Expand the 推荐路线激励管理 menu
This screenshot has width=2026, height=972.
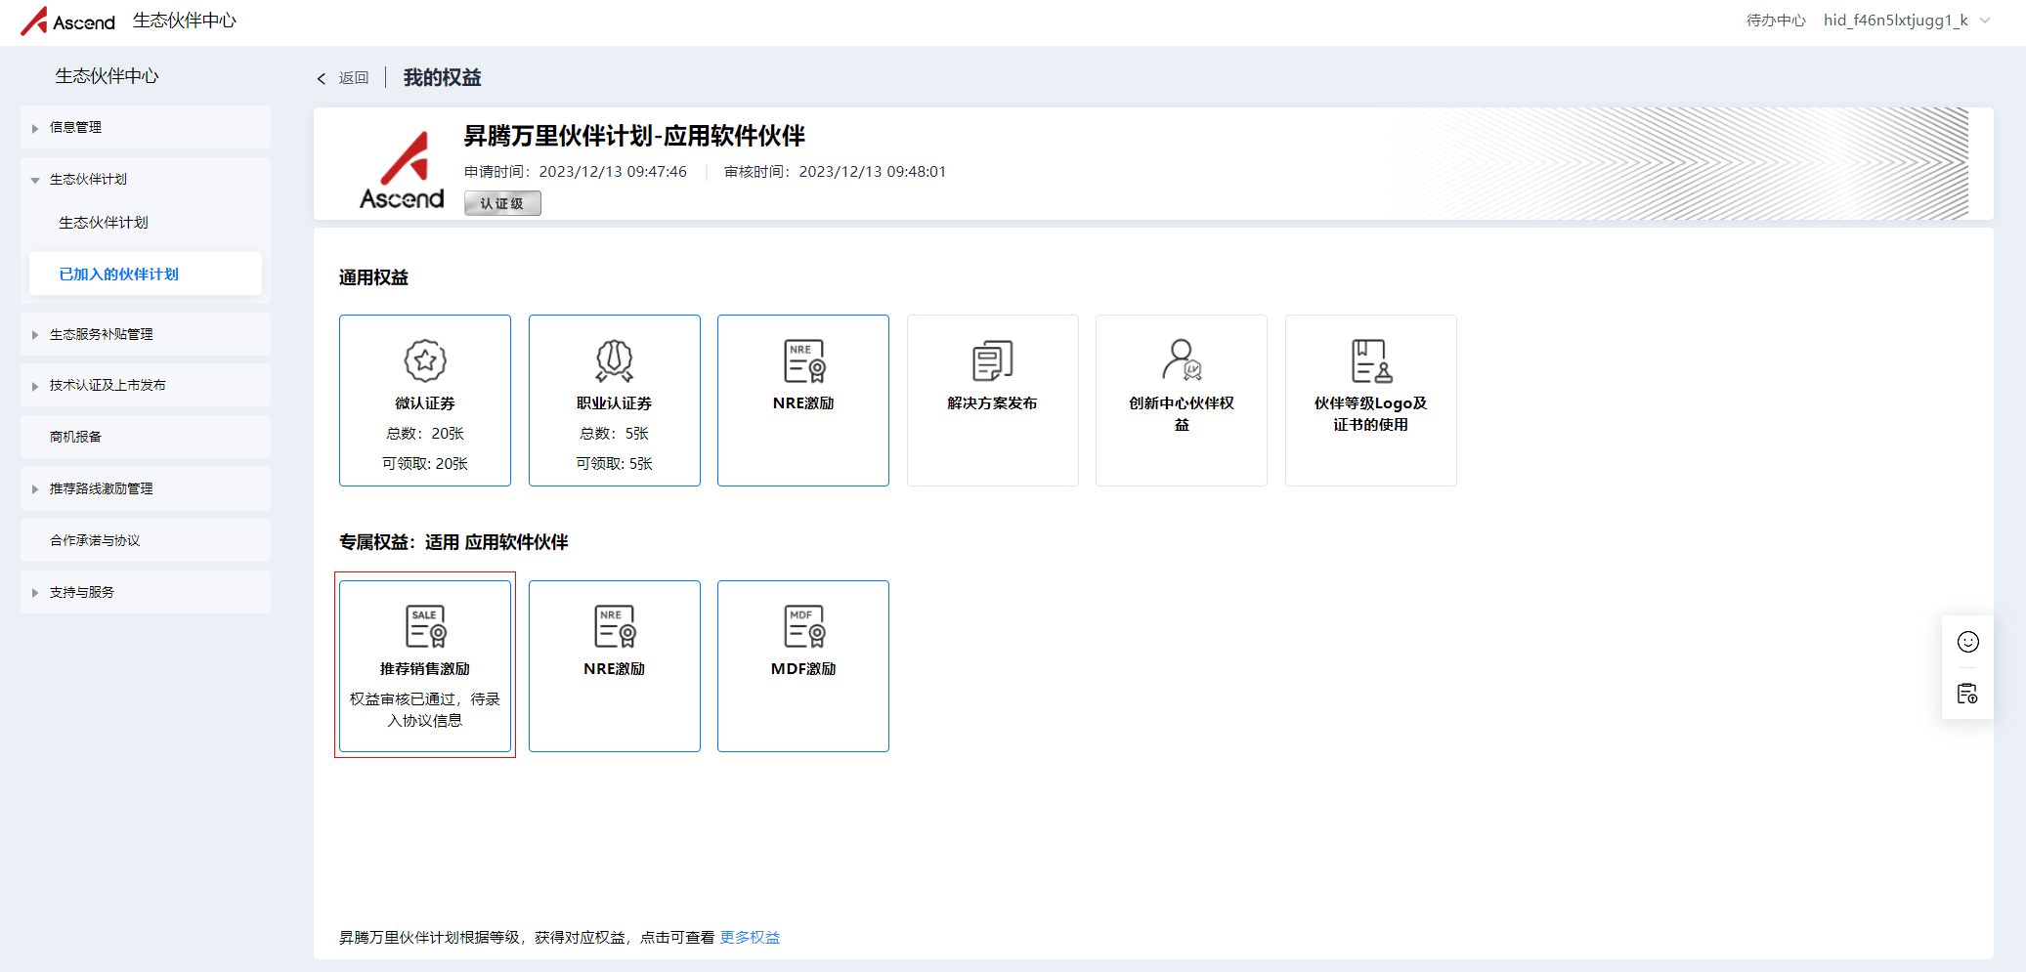click(x=146, y=488)
